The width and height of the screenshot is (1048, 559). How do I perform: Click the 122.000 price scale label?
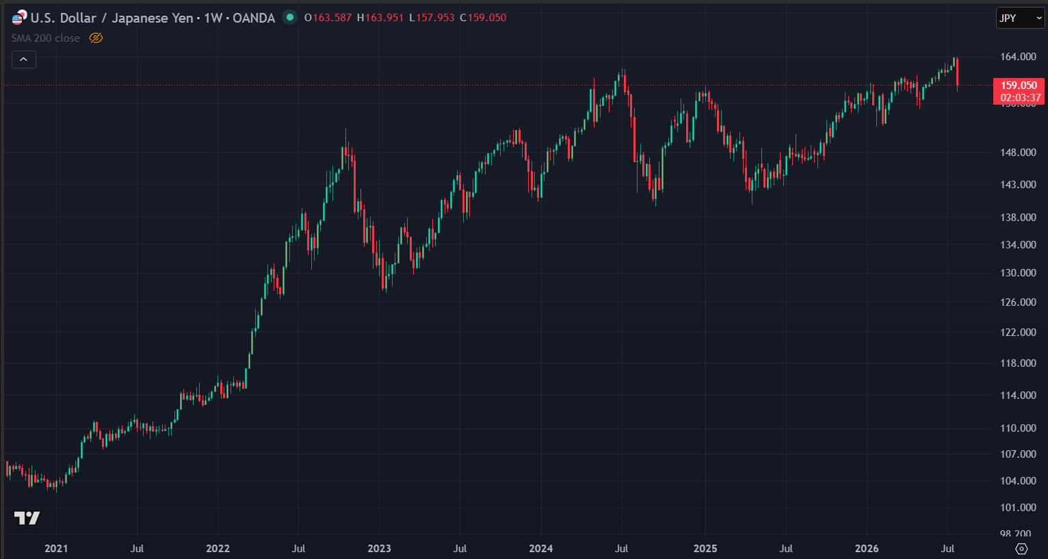click(1018, 333)
